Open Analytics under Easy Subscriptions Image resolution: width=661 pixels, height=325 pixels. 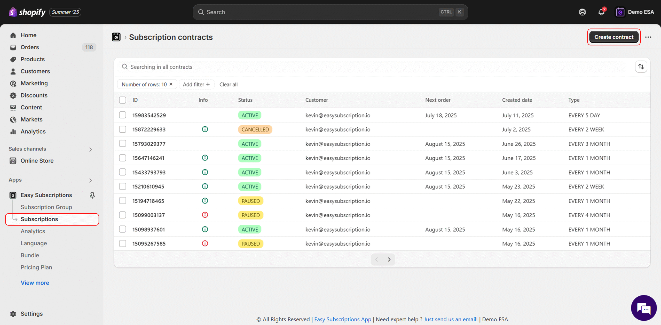click(33, 231)
